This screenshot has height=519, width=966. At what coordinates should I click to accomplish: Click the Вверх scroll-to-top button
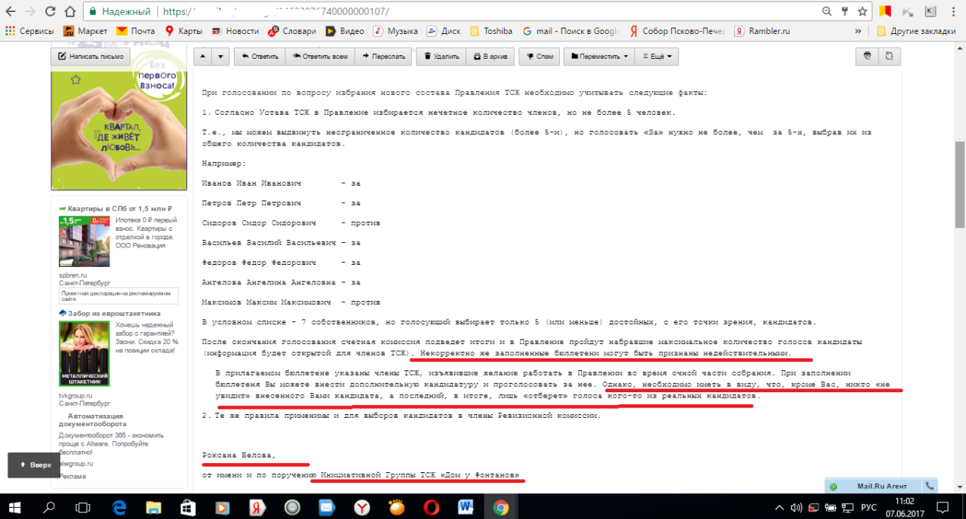[34, 465]
